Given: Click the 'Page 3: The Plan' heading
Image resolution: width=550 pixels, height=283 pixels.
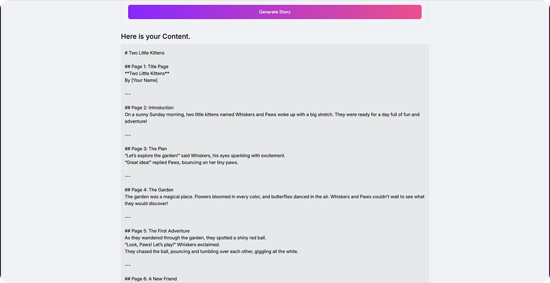Looking at the screenshot, I should click(145, 149).
